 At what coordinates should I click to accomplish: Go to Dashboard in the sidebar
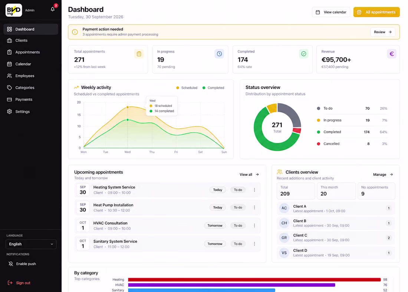point(31,29)
